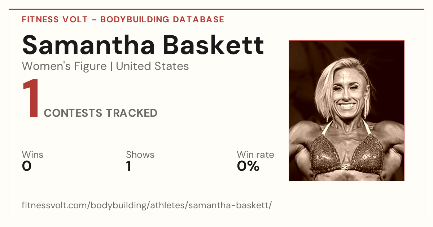Click the 0% win rate value
This screenshot has width=433, height=227.
(248, 166)
